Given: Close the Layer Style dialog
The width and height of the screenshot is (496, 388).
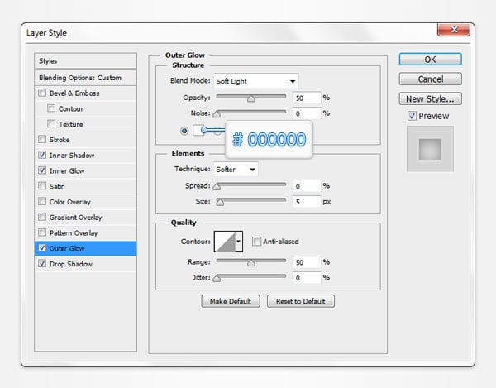Looking at the screenshot, I should 454,31.
